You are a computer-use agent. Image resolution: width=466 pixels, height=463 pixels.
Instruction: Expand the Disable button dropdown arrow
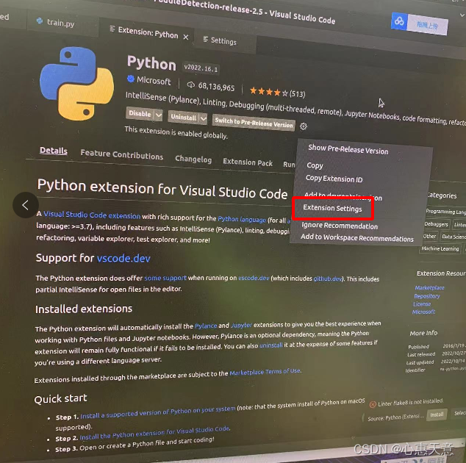(159, 115)
